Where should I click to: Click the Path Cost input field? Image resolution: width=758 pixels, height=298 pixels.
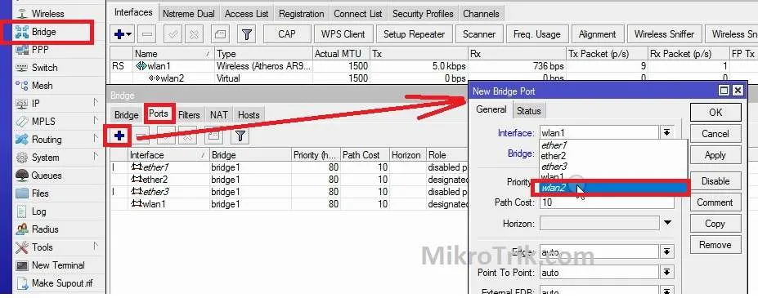coord(607,202)
